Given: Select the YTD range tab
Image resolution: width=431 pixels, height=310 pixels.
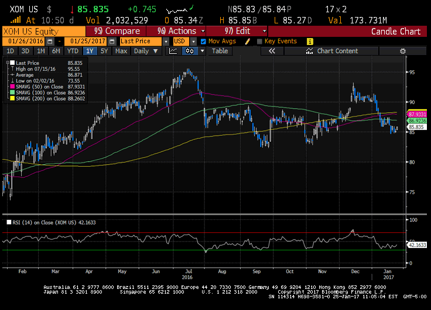Looking at the screenshot, I should click(73, 51).
